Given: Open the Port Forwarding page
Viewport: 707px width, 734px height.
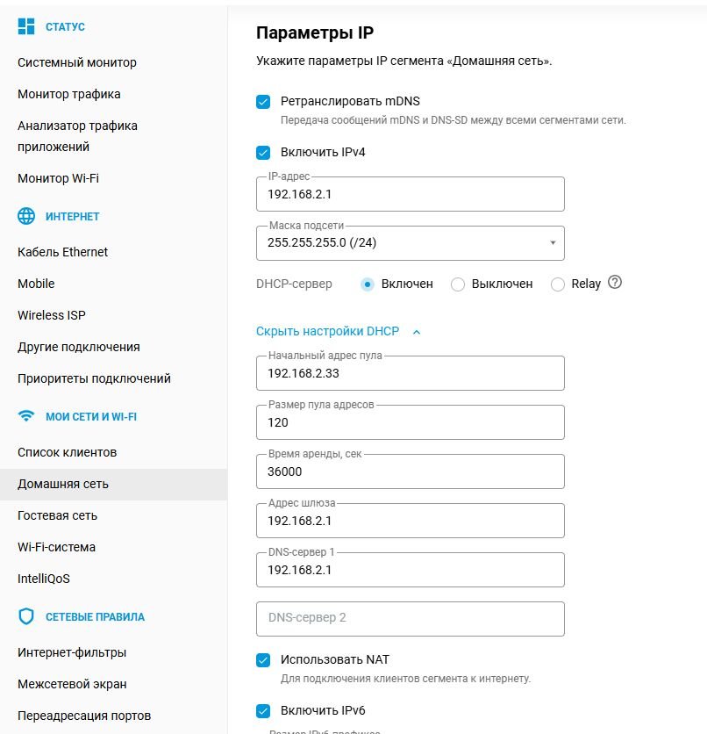Looking at the screenshot, I should pyautogui.click(x=84, y=716).
